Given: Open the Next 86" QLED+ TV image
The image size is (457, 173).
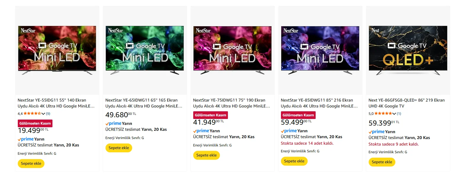Looking at the screenshot, I should [408, 50].
